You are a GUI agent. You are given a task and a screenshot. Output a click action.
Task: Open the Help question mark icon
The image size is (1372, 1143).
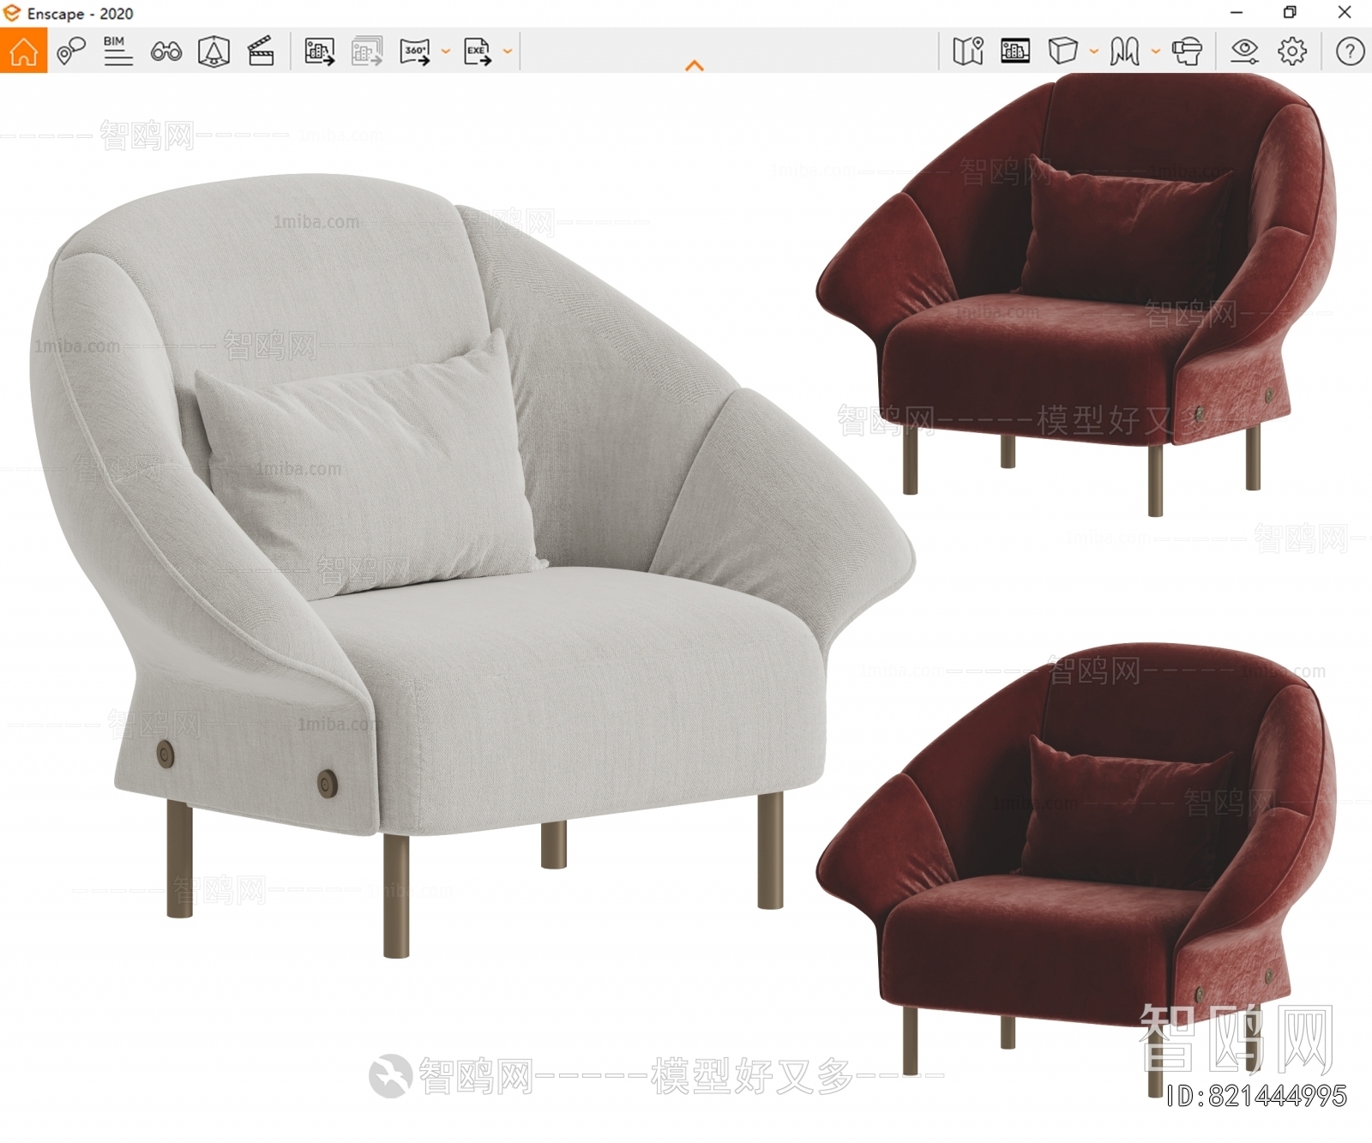pyautogui.click(x=1351, y=51)
